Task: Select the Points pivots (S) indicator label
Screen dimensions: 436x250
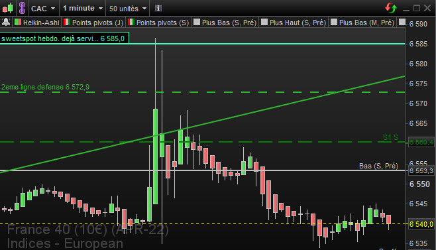Action: pyautogui.click(x=162, y=23)
